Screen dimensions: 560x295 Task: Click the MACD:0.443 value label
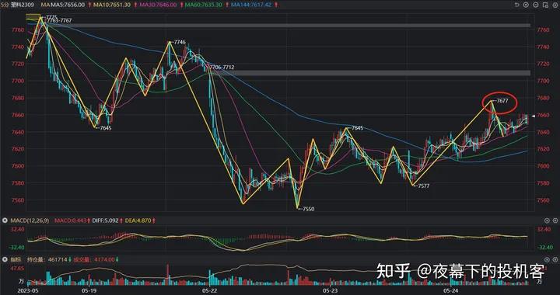point(71,221)
